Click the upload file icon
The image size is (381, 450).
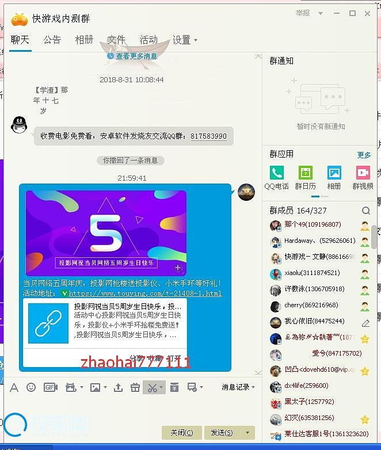(118, 387)
